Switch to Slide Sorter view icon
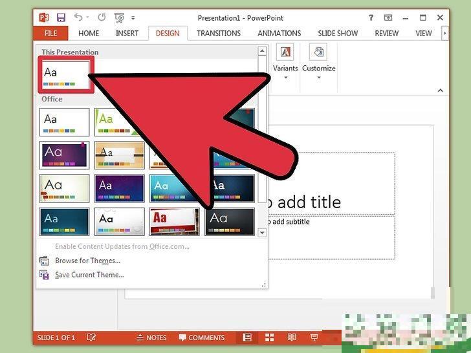 click(269, 337)
